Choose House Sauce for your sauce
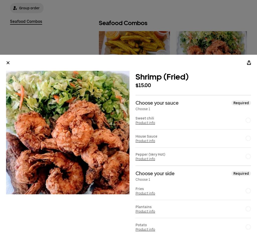The image size is (257, 239). pyautogui.click(x=248, y=138)
